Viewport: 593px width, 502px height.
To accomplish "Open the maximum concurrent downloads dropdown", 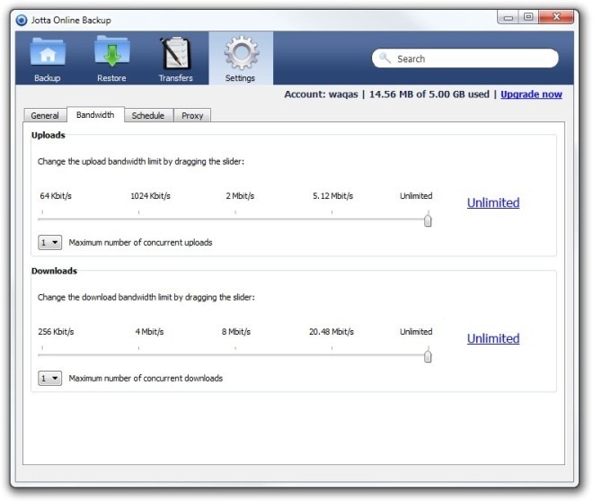I will click(50, 378).
